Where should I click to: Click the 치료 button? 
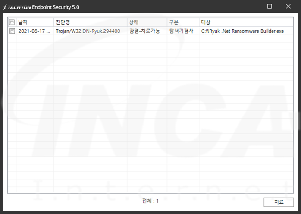coord(279,202)
